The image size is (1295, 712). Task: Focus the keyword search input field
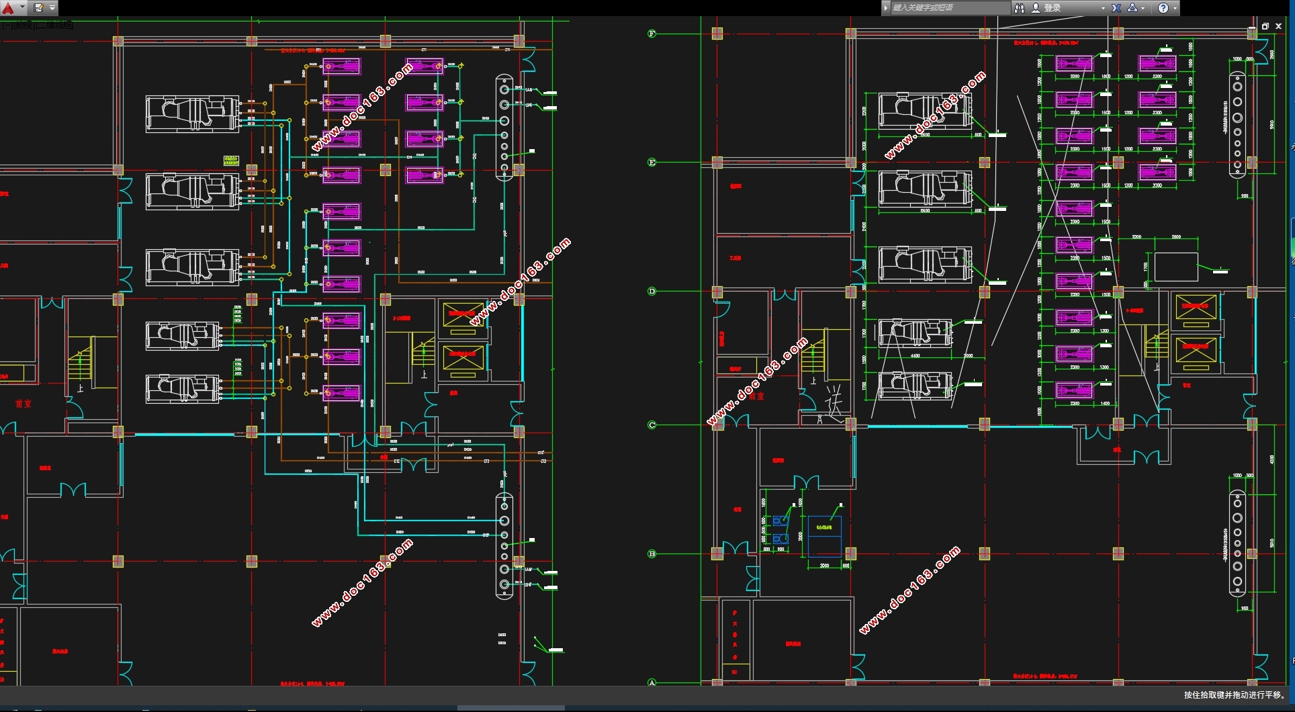click(x=950, y=8)
